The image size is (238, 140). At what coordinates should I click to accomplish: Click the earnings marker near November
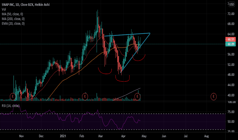click(13, 96)
